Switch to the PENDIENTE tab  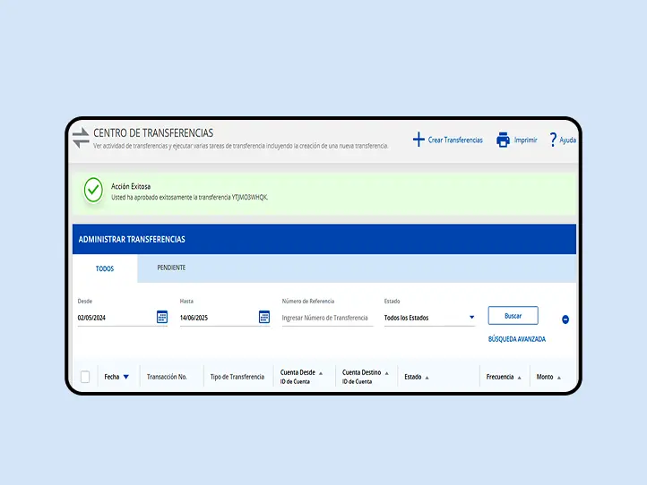pos(171,268)
